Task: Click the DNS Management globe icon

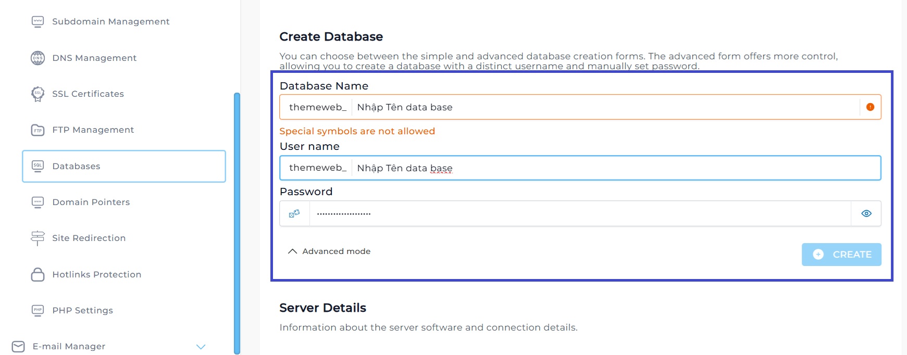Action: tap(38, 58)
